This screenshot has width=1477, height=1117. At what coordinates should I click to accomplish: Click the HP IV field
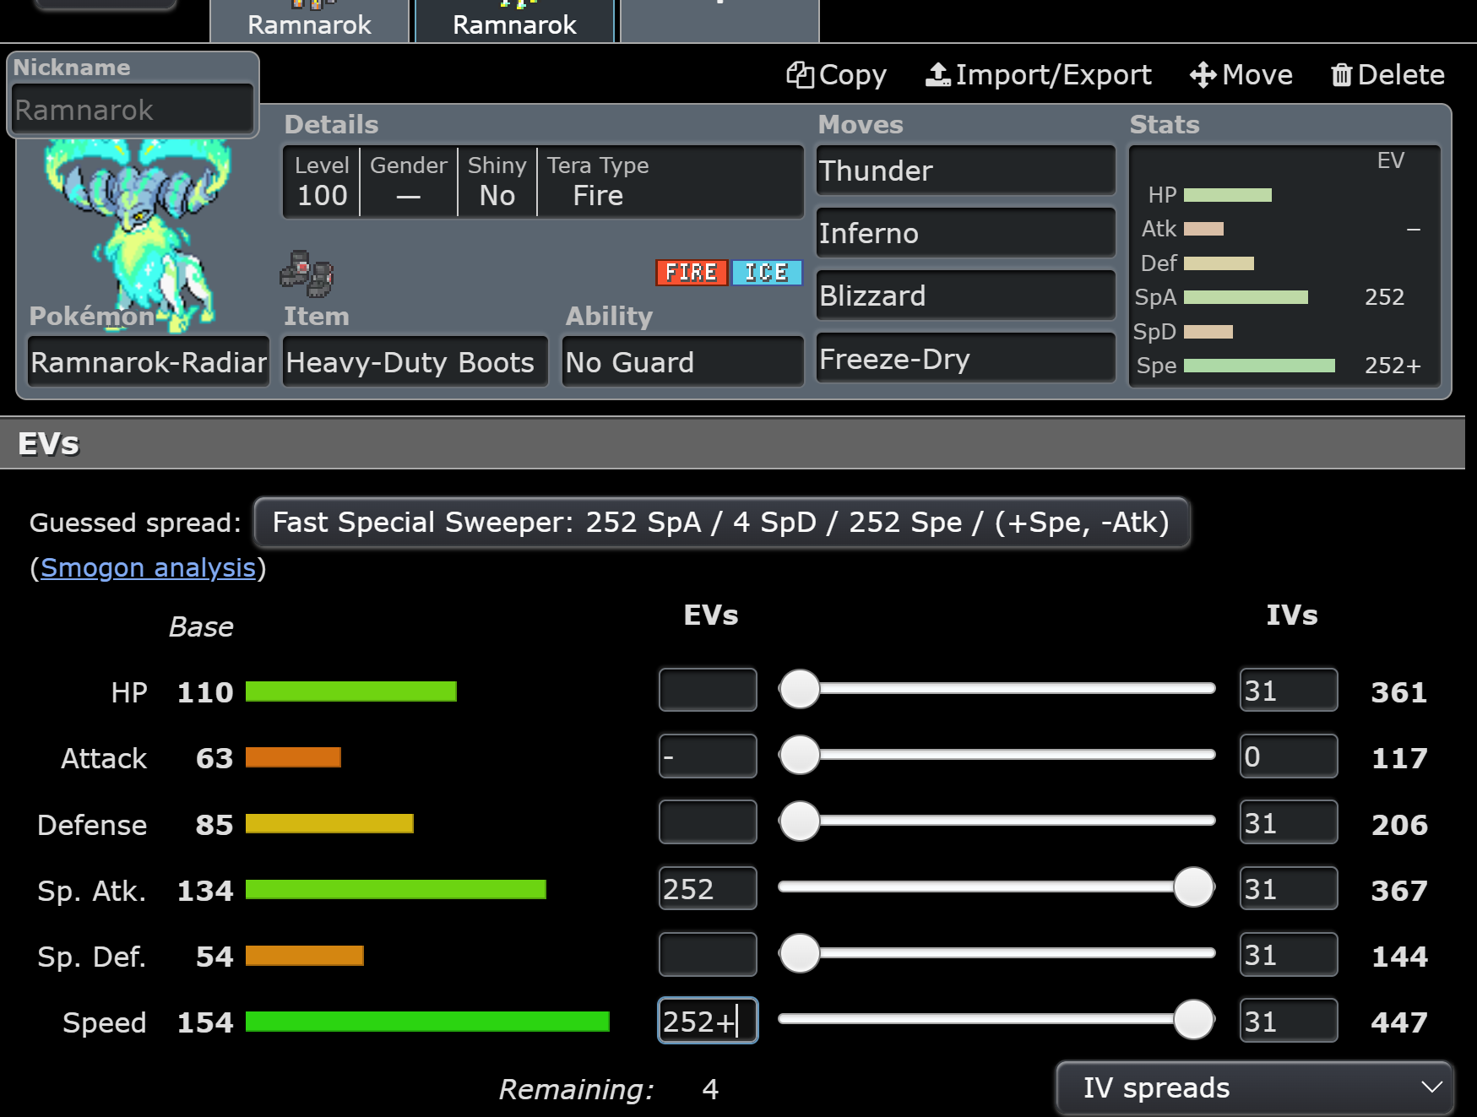pyautogui.click(x=1289, y=690)
